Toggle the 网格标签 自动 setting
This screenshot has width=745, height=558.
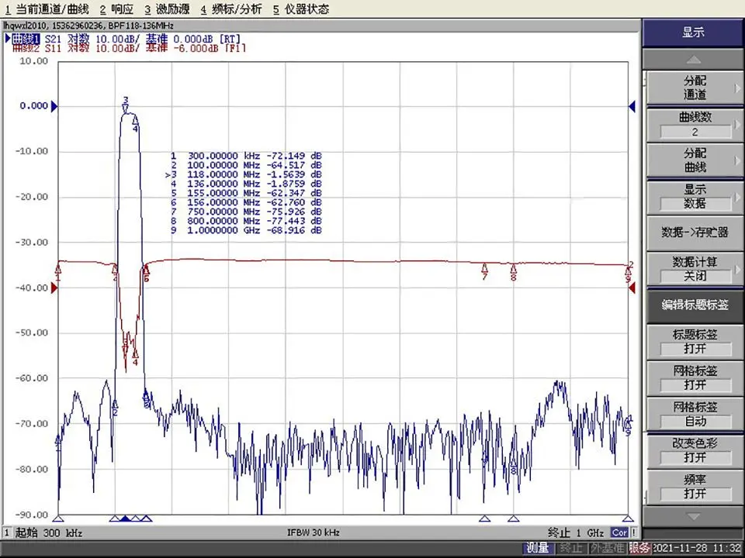[x=693, y=414]
